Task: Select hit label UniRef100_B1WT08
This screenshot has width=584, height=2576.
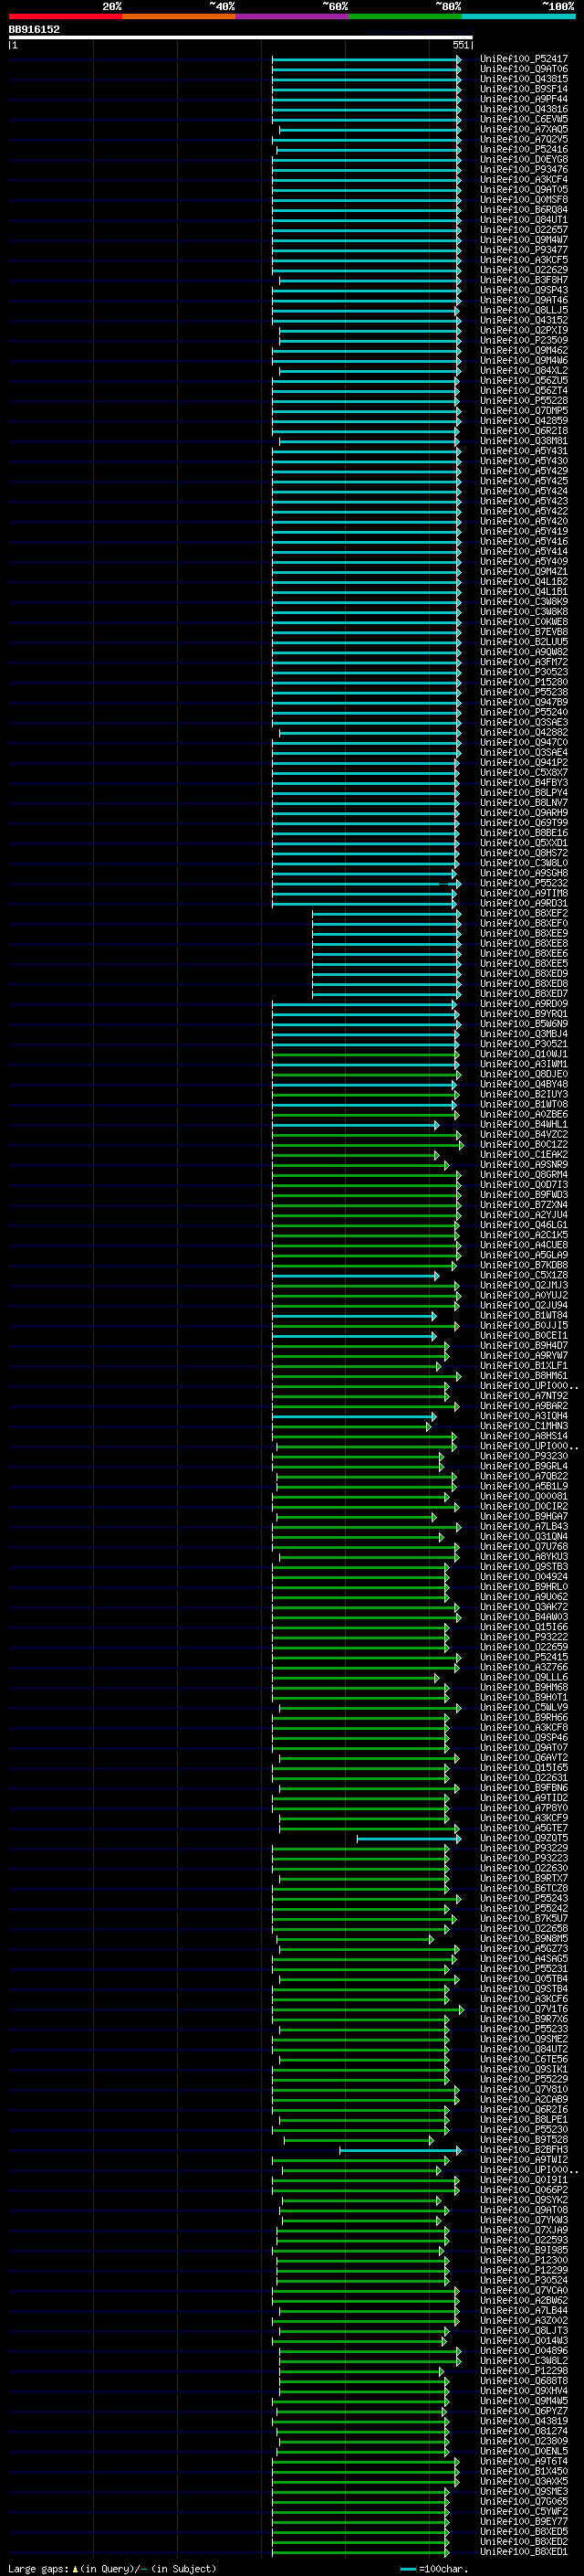Action: [524, 1104]
